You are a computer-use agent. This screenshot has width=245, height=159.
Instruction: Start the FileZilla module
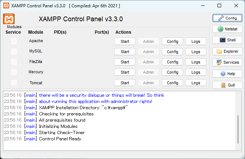coord(125,62)
